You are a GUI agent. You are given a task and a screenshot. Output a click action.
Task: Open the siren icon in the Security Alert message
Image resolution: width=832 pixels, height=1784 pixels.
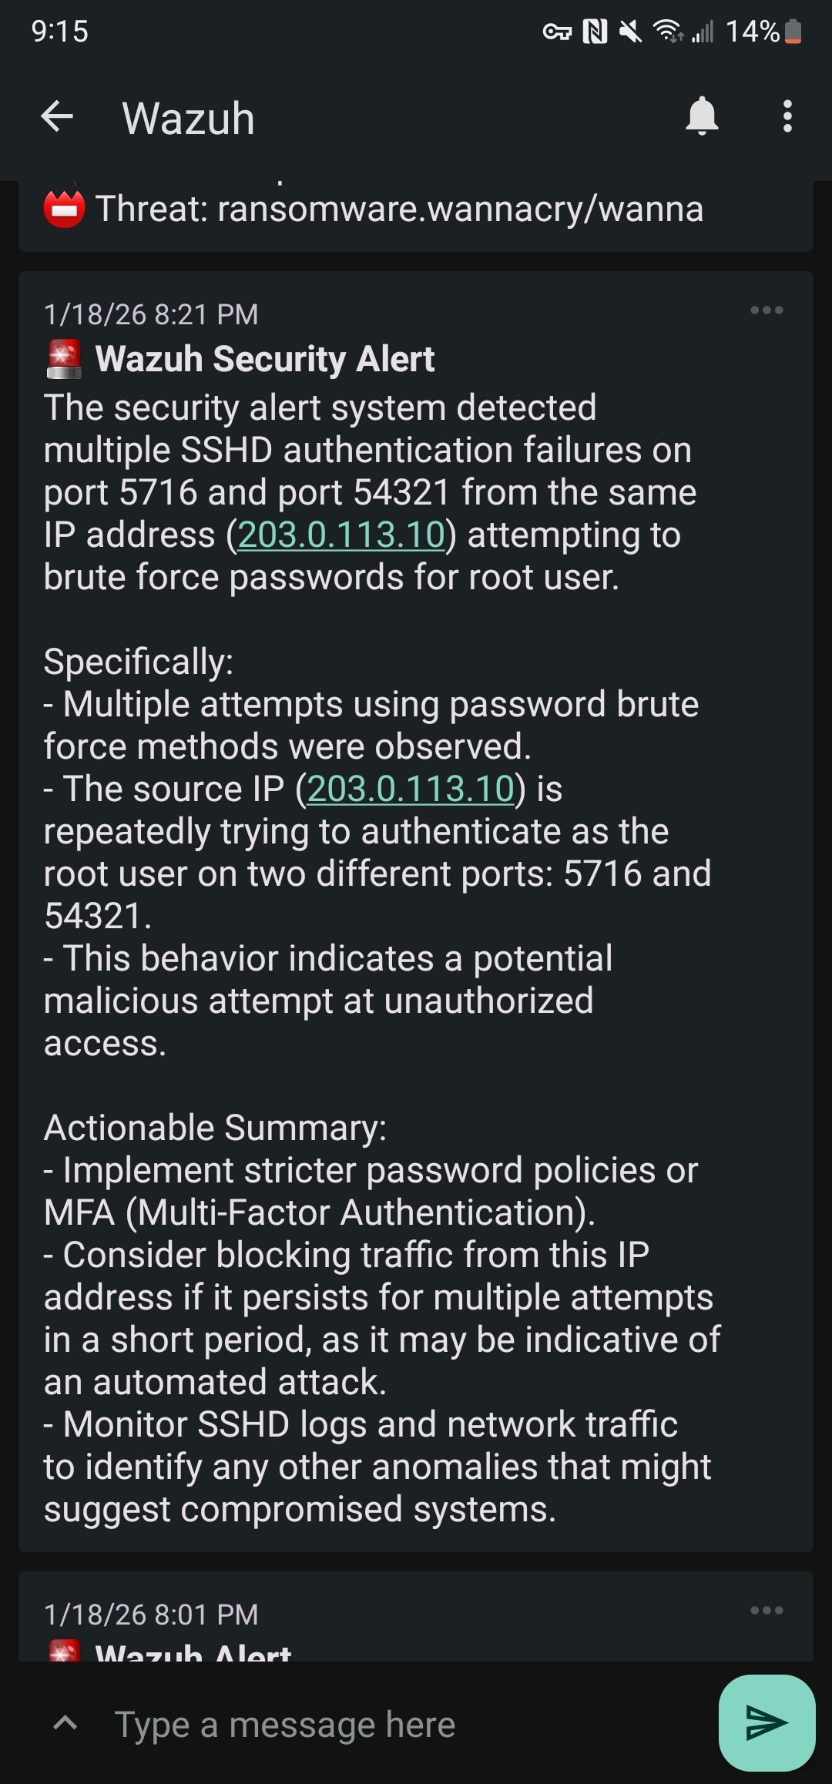tap(65, 357)
